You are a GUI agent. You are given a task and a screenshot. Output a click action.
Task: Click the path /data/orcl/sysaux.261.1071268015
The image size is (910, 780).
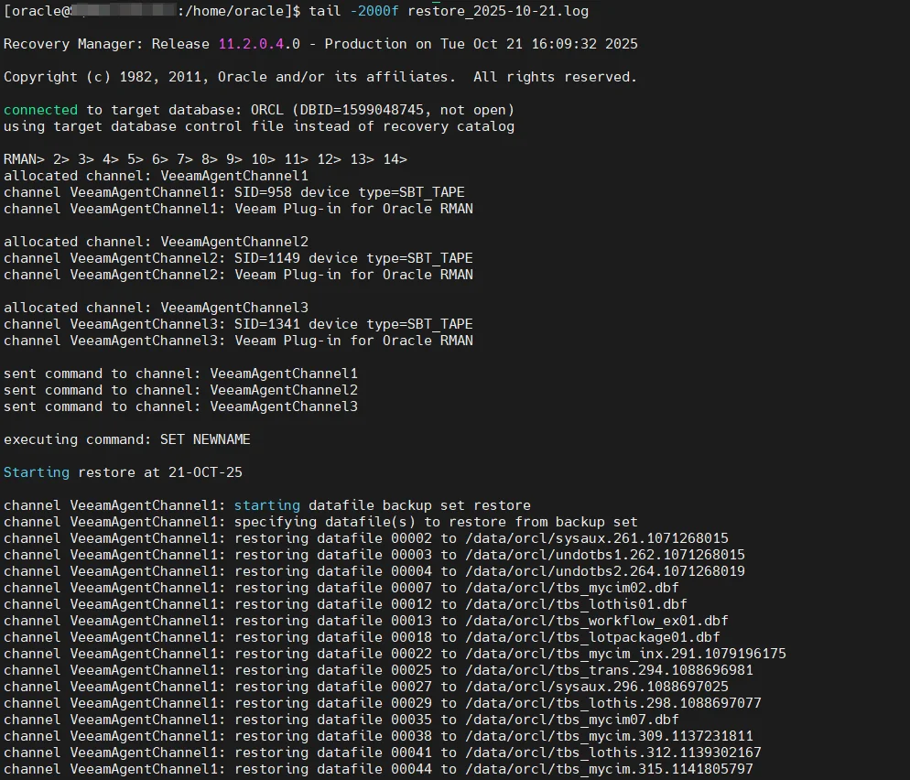point(595,538)
